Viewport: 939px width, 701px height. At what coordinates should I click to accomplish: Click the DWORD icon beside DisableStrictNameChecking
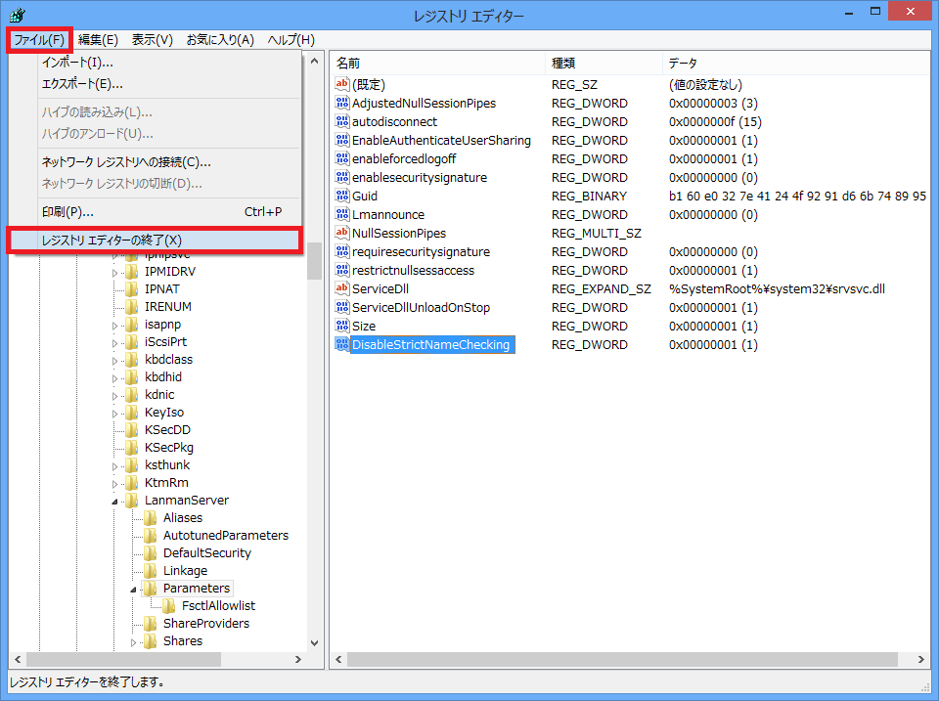pyautogui.click(x=342, y=344)
